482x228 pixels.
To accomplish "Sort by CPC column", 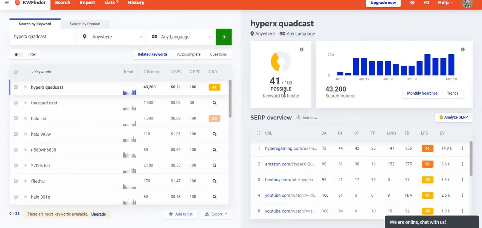I will [176, 72].
